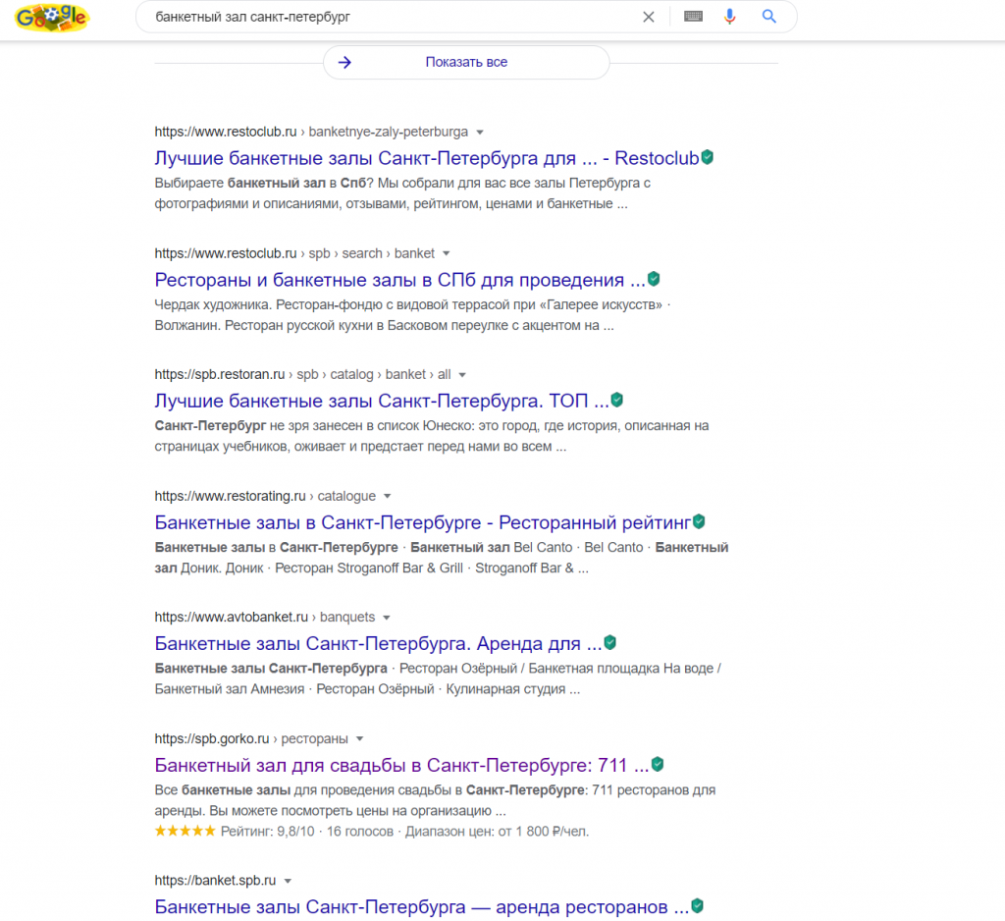Open Банкетные залы Аренда для link
Screen dimensions: 1005x921
coord(378,643)
